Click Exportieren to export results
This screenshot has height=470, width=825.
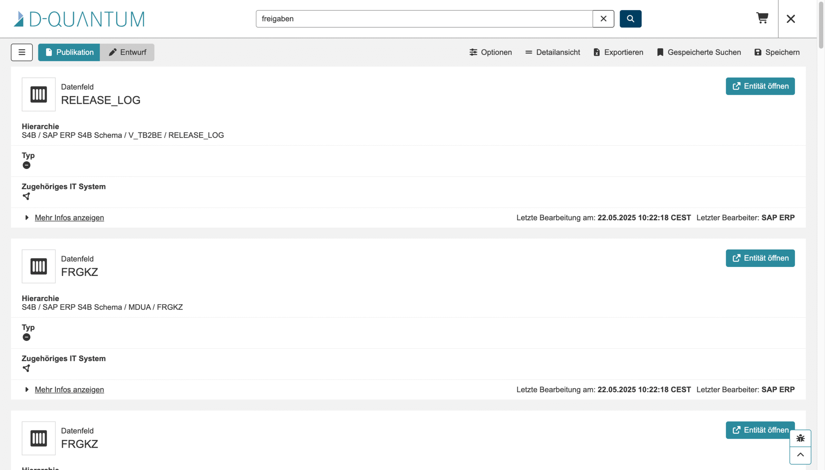click(618, 52)
